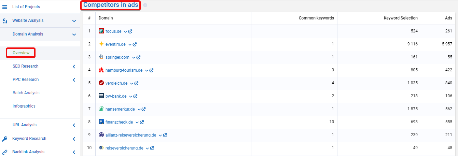
Task: Expand the dropdown arrow next to bw-bank.de
Action: pyautogui.click(x=130, y=96)
